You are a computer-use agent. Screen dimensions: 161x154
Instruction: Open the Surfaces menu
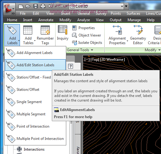[x=133, y=13]
